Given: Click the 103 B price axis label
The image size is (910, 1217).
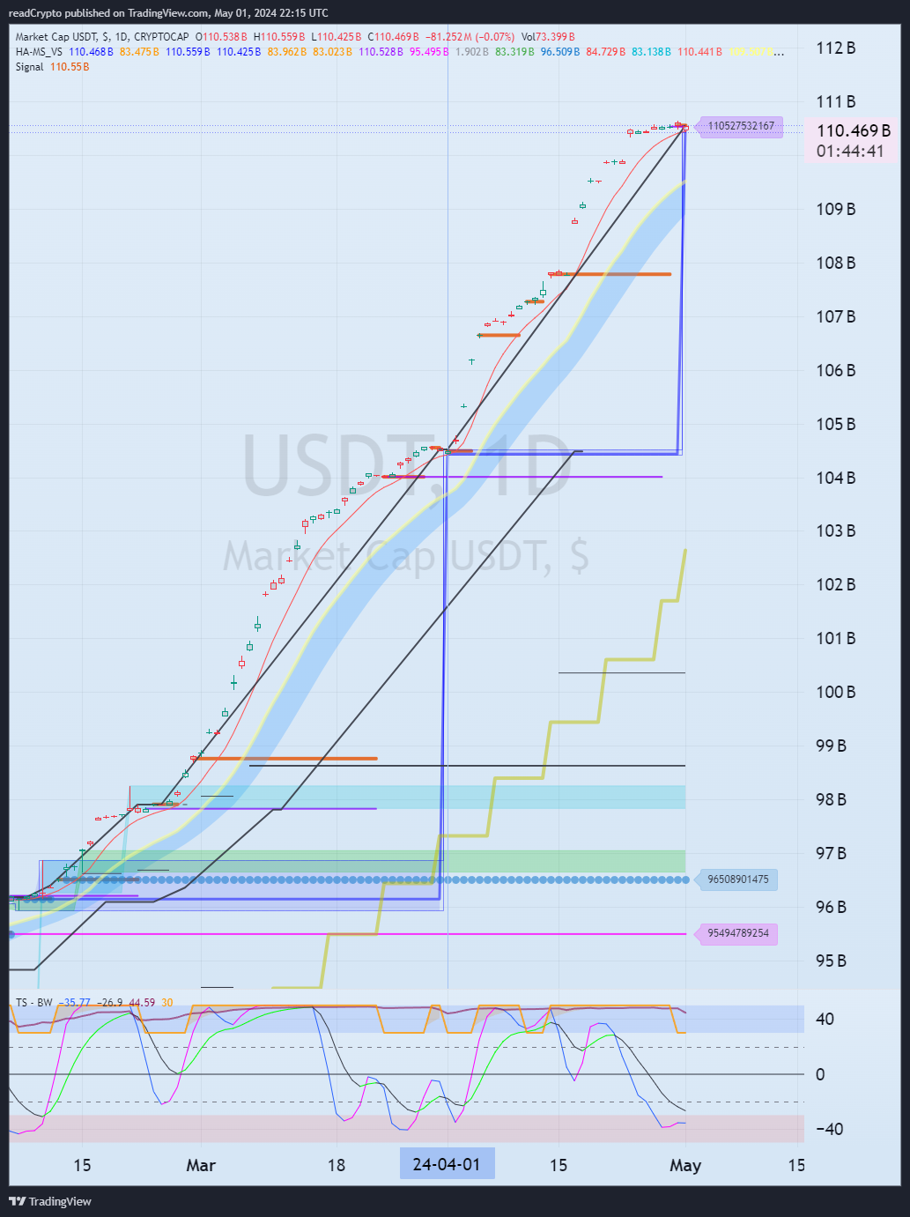Looking at the screenshot, I should (x=836, y=531).
